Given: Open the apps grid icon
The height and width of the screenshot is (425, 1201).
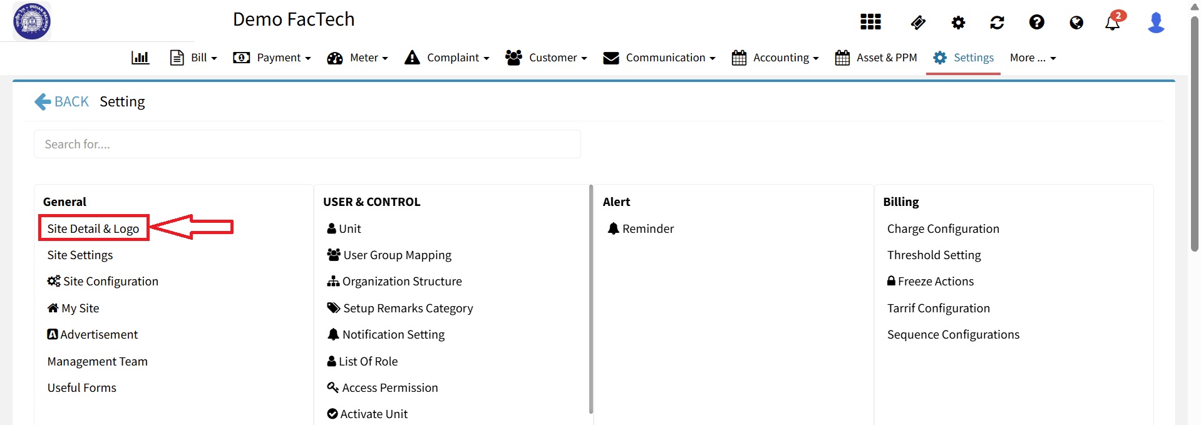Looking at the screenshot, I should (870, 22).
